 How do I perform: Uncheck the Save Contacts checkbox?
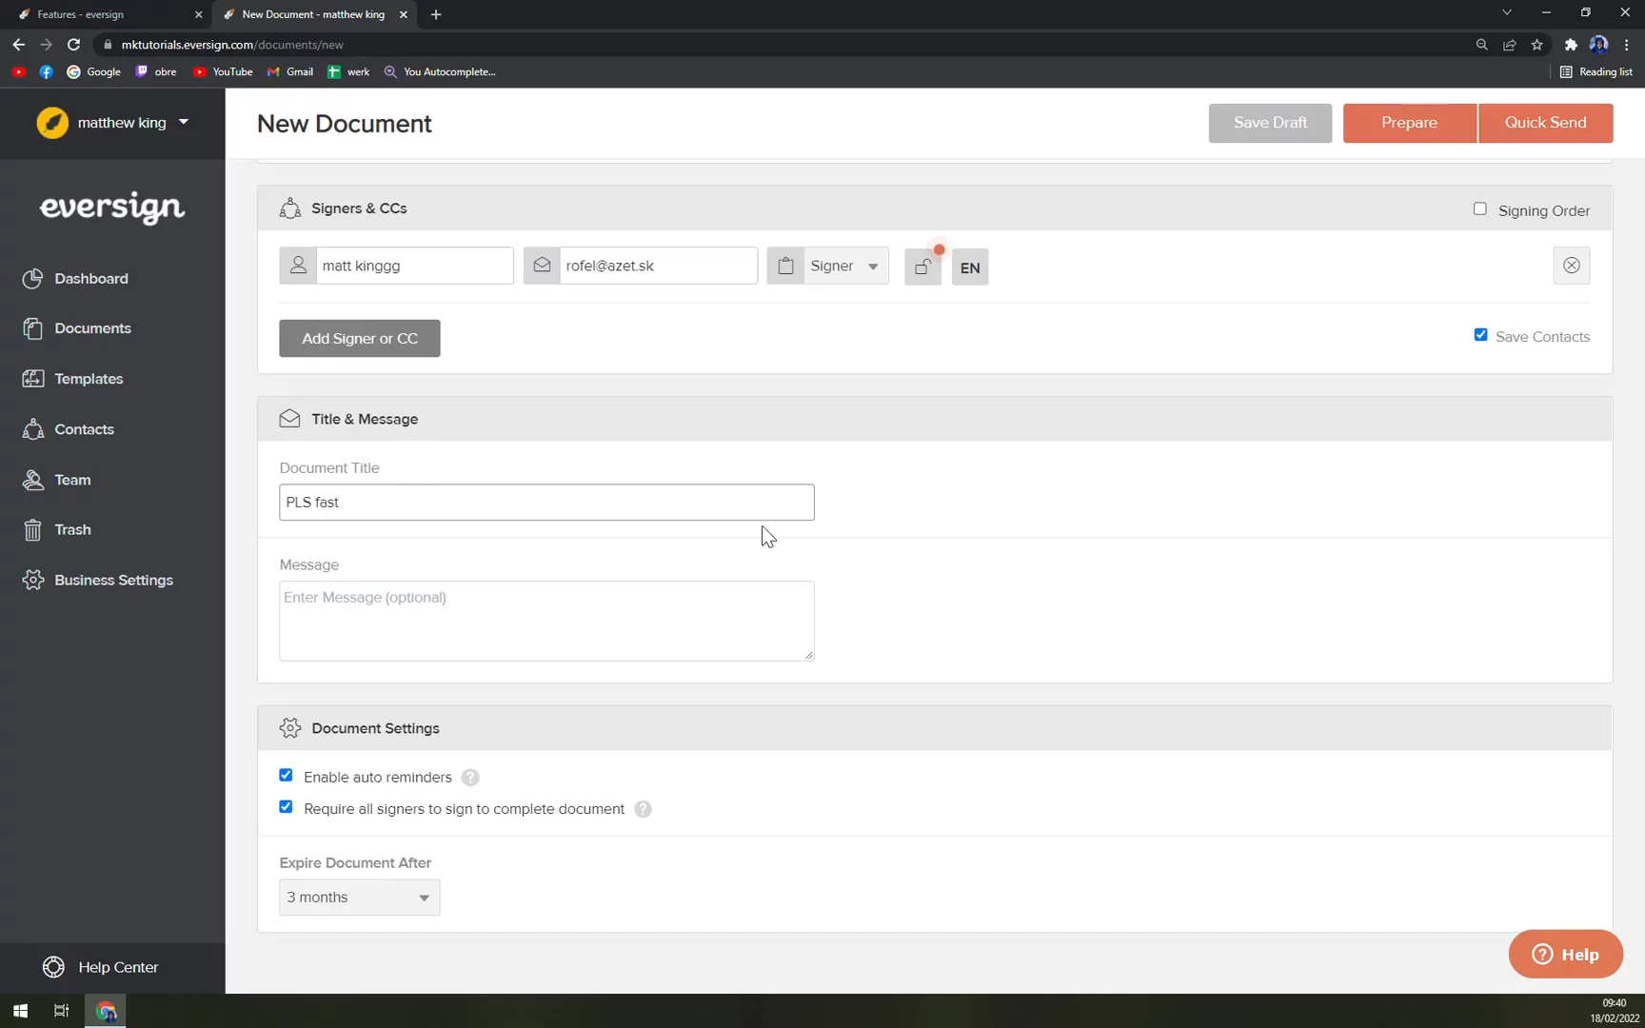click(x=1480, y=335)
